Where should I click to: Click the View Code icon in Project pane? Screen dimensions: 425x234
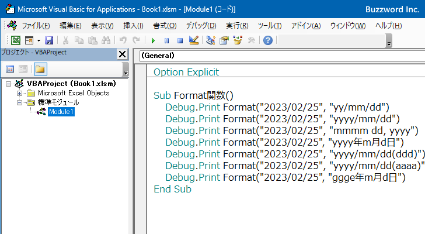point(10,69)
